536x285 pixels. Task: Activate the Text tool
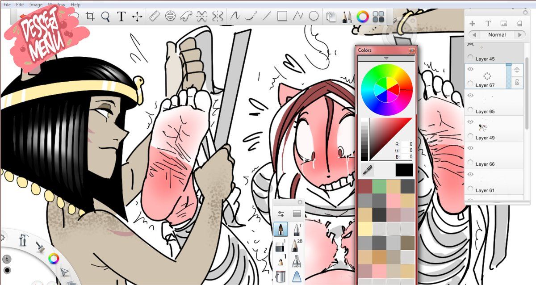point(121,17)
